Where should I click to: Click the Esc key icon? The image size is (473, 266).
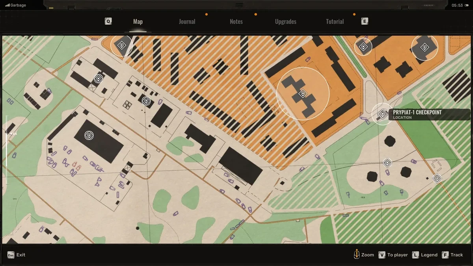pyautogui.click(x=11, y=255)
